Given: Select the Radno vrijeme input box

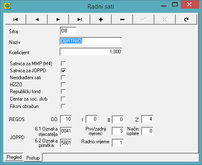Looking at the screenshot, I should coord(118,143).
